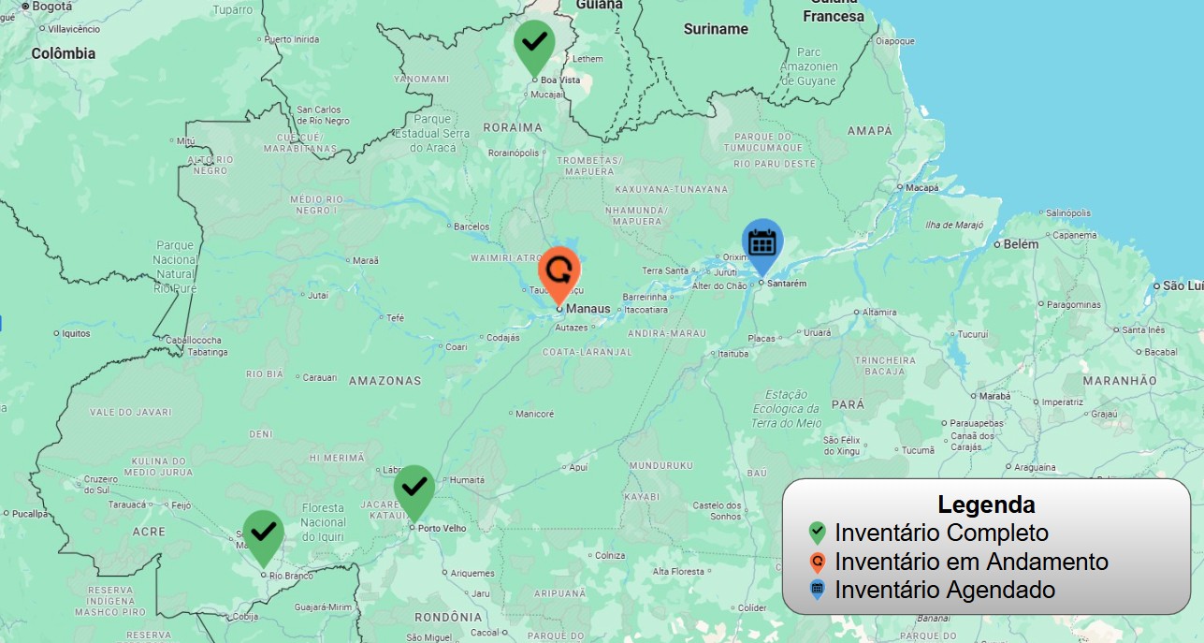1204x643 pixels.
Task: Click the Belém city label
Action: (x=1021, y=244)
